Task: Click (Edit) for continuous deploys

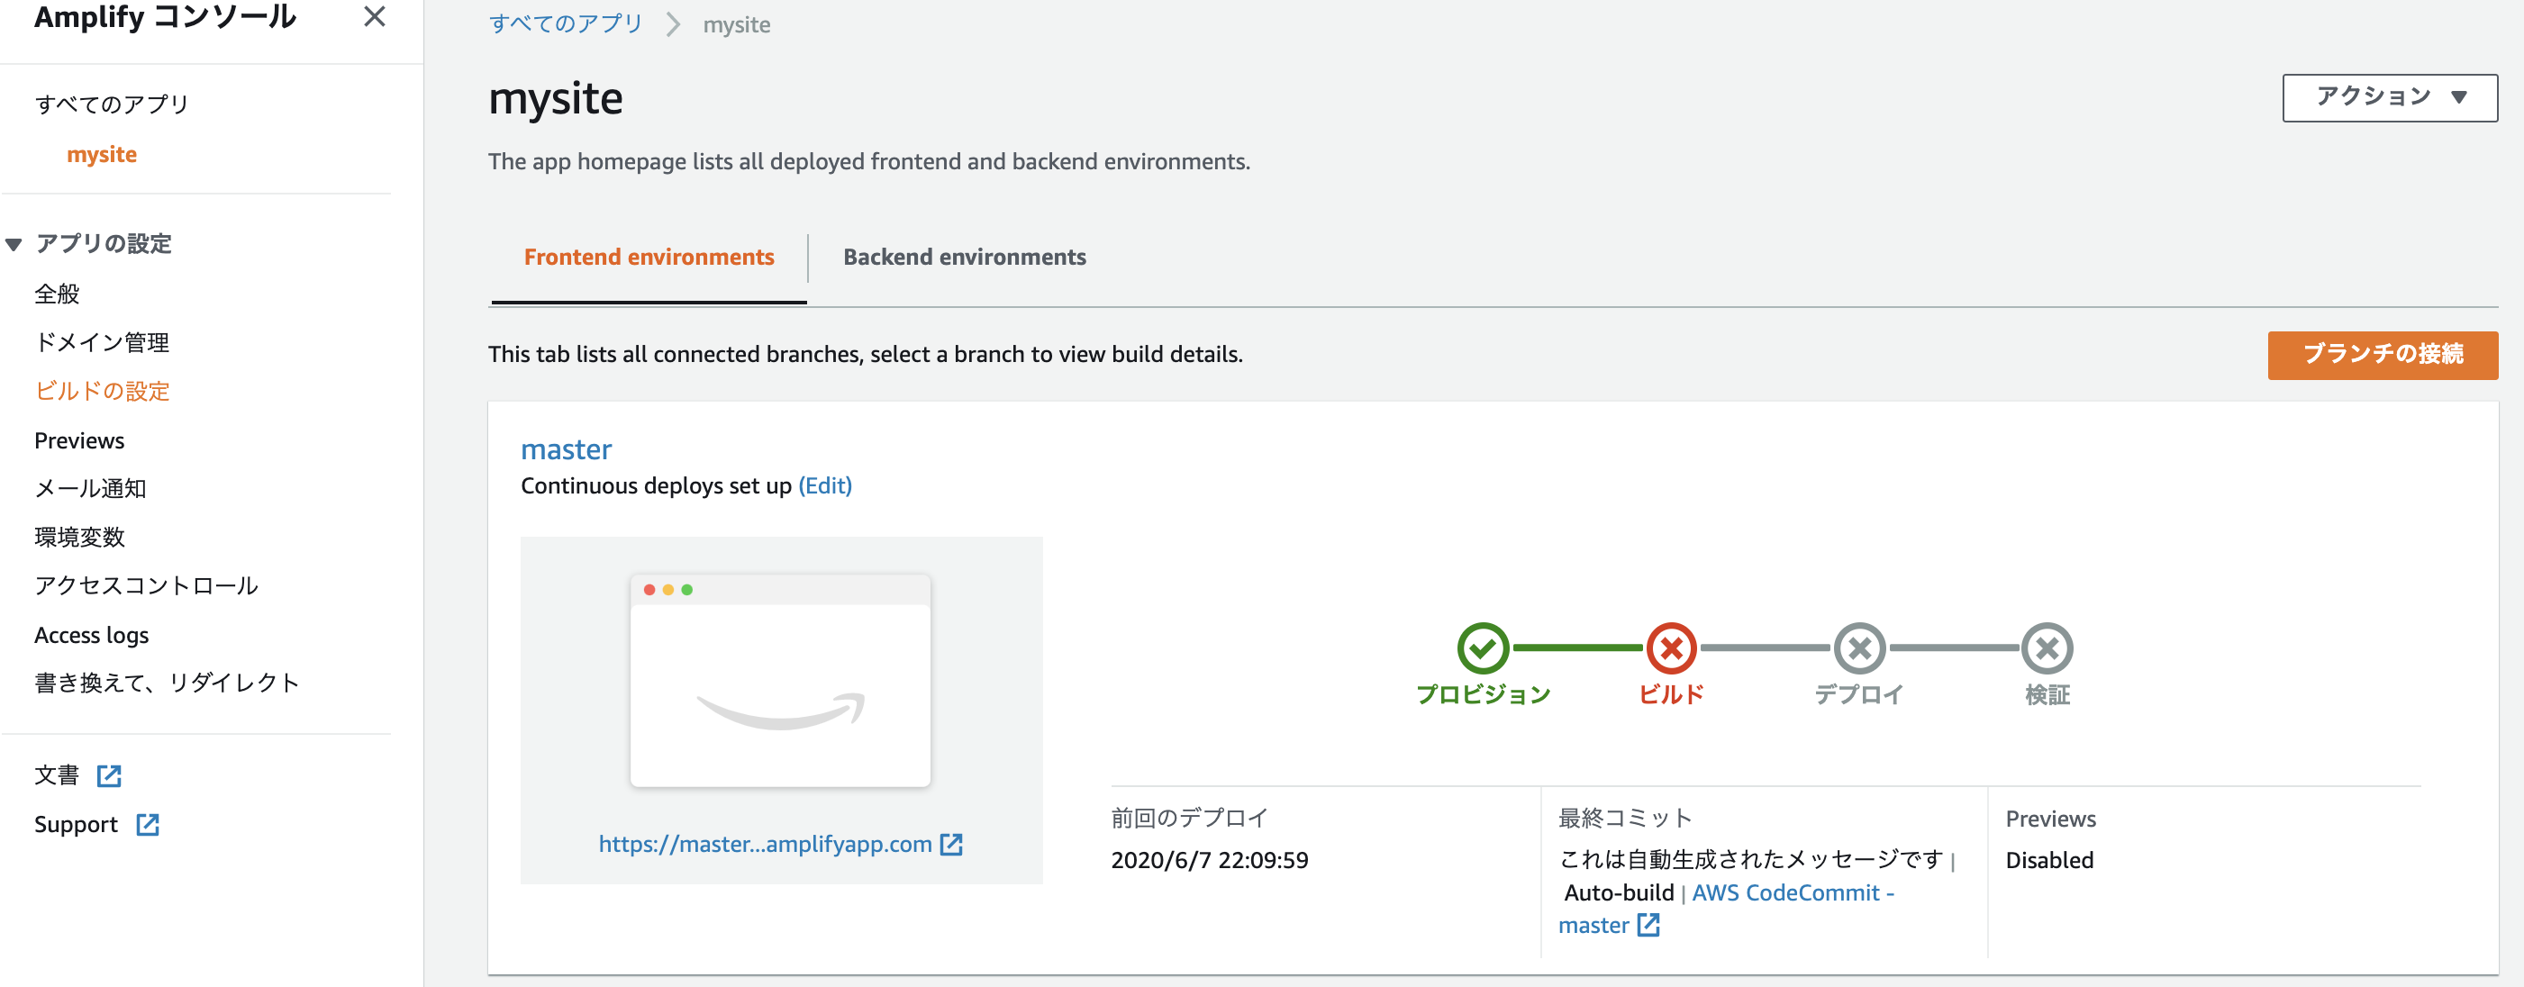Action: tap(825, 485)
